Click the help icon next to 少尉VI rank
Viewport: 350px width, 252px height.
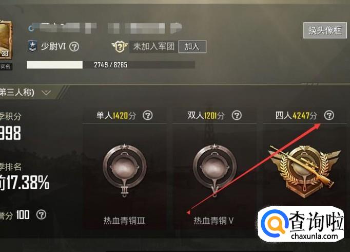(x=74, y=47)
